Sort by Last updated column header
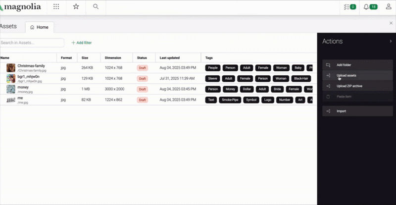This screenshot has height=205, width=396. tap(170, 57)
